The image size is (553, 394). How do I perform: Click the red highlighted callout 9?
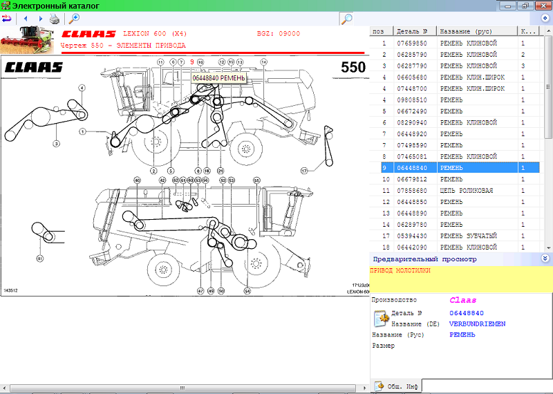192,62
